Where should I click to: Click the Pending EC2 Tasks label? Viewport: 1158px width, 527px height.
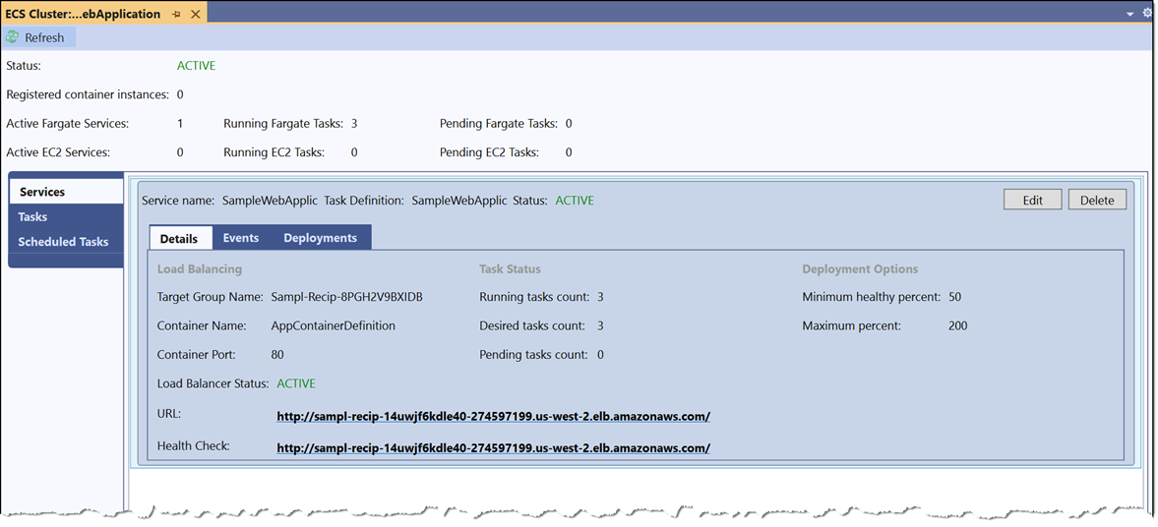click(x=490, y=152)
